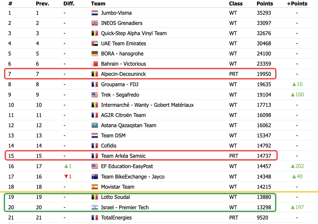Open Intermarché - Wanty - Gobert Matériaux link
Viewport: 318px width, 224px height.
147,105
